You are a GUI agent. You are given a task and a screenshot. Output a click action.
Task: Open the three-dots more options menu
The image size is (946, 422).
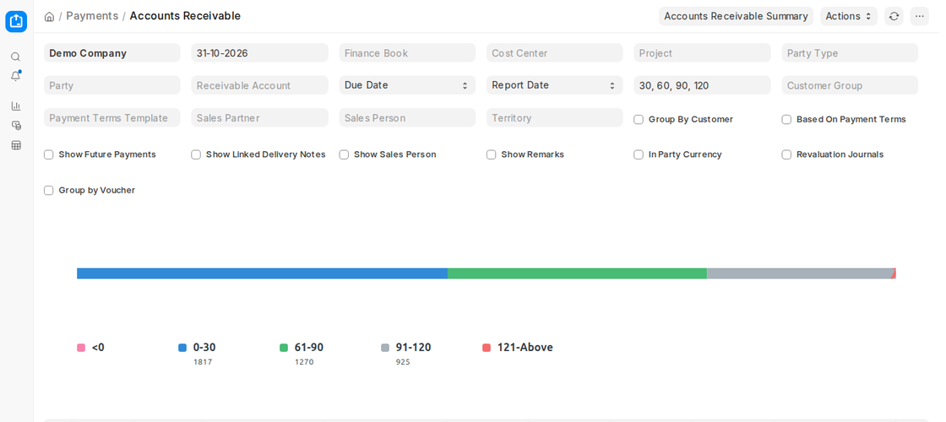point(920,16)
